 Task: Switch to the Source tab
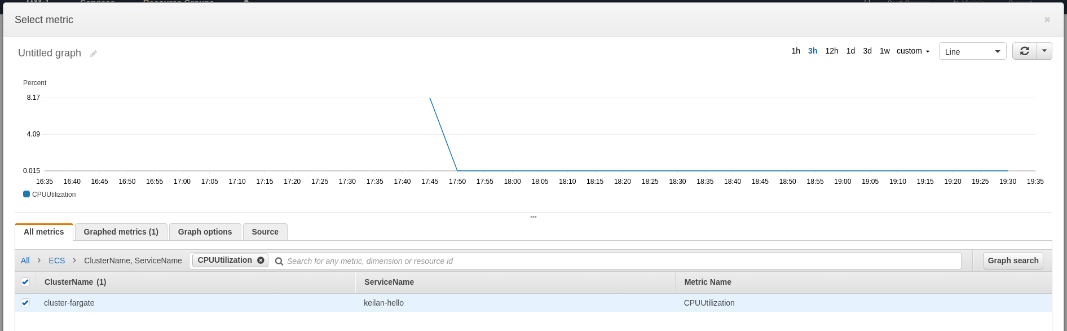[x=265, y=232]
